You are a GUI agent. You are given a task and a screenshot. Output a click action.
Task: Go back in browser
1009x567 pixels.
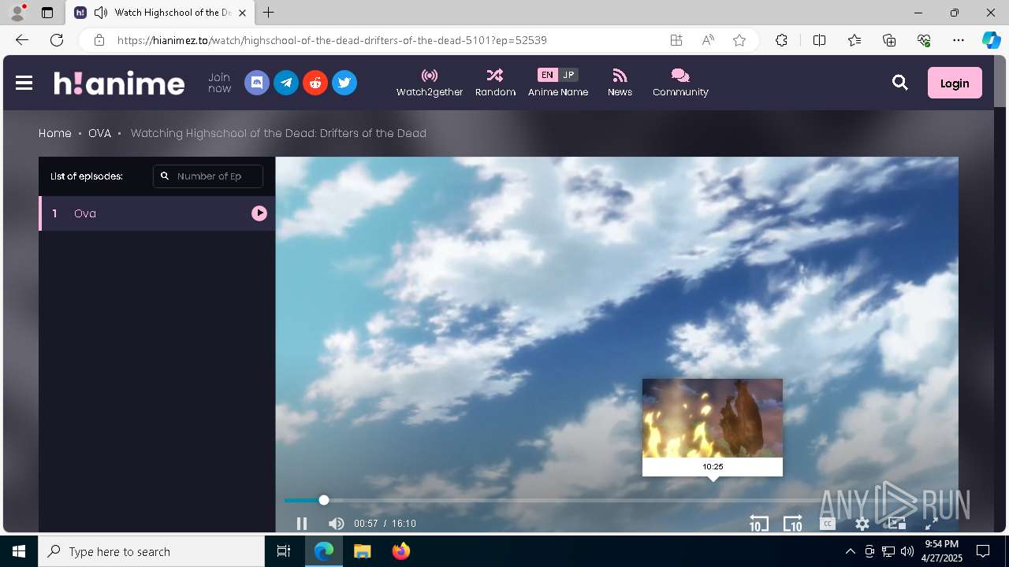[22, 40]
